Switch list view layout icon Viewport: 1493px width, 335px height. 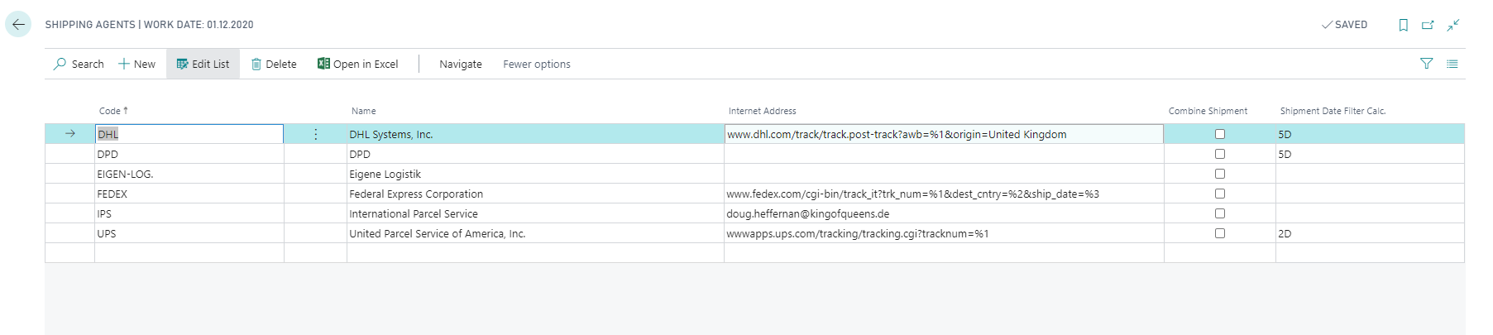pyautogui.click(x=1452, y=64)
